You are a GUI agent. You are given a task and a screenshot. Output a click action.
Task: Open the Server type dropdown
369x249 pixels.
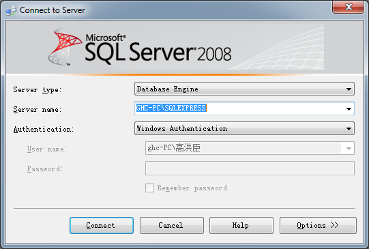tap(244, 89)
